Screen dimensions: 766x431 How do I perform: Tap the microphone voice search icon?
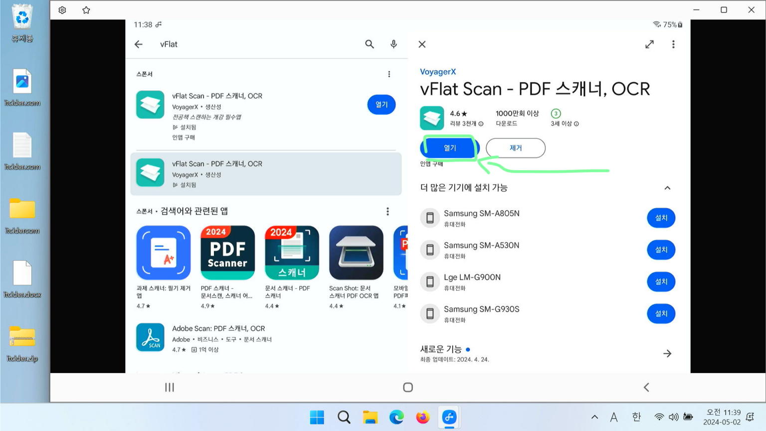(393, 44)
